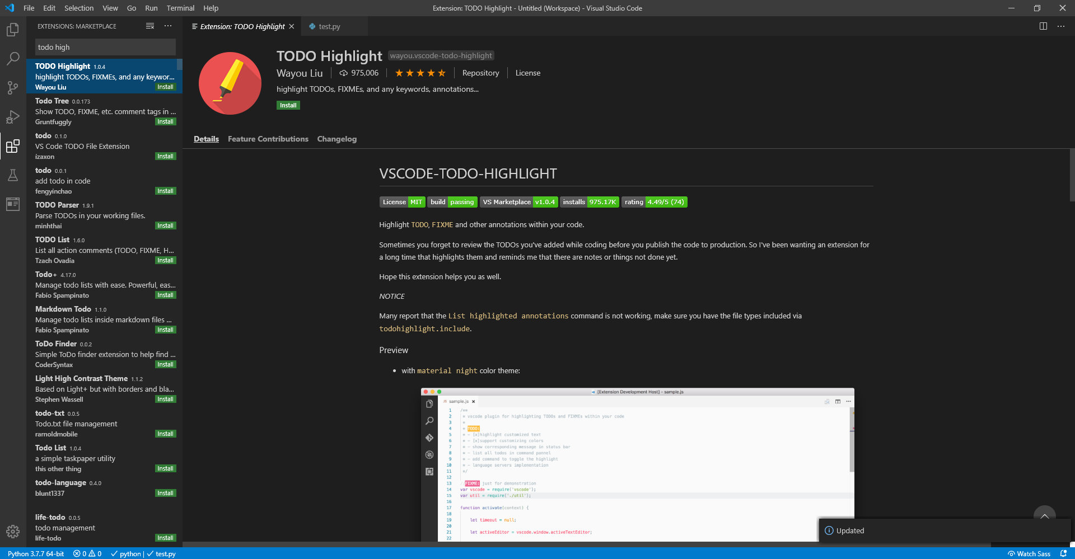The width and height of the screenshot is (1075, 559).
Task: Click the star rating of TODO Highlight
Action: [x=420, y=73]
